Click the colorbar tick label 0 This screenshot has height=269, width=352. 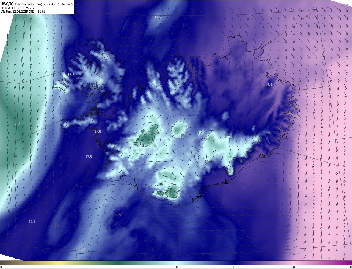click(1, 267)
